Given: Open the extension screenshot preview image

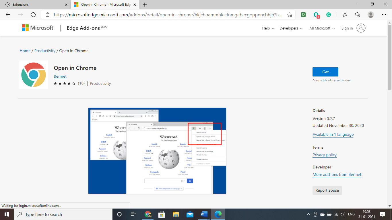Looking at the screenshot, I should pyautogui.click(x=157, y=151).
